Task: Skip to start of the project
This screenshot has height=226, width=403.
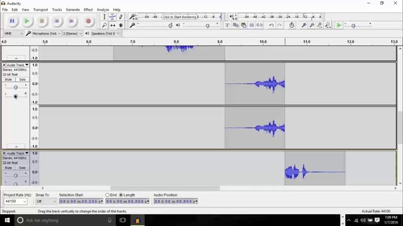Action: (57, 21)
